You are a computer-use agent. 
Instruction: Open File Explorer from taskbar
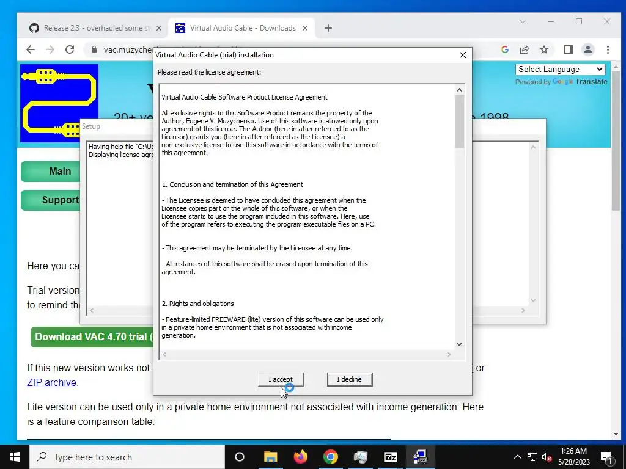click(x=271, y=457)
